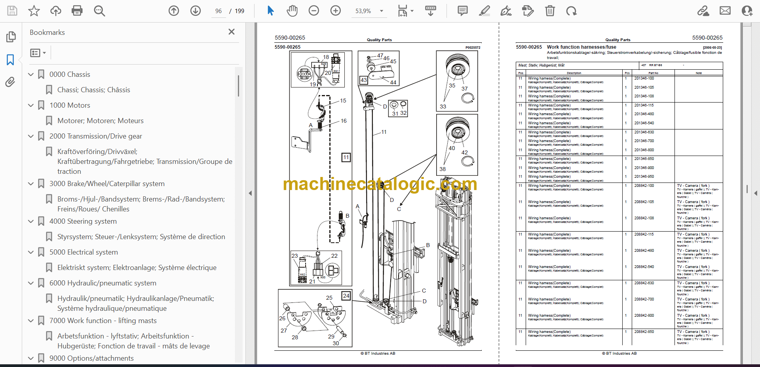Print the document

coord(77,11)
